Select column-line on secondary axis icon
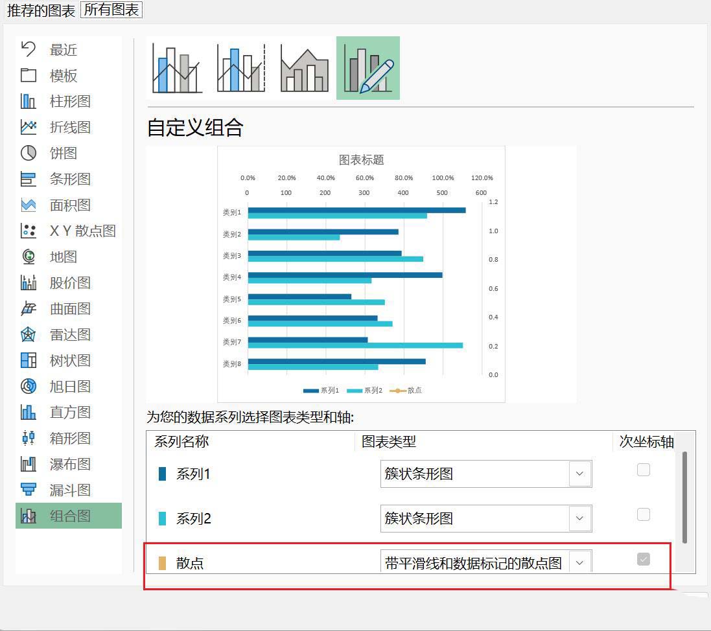 (x=240, y=69)
